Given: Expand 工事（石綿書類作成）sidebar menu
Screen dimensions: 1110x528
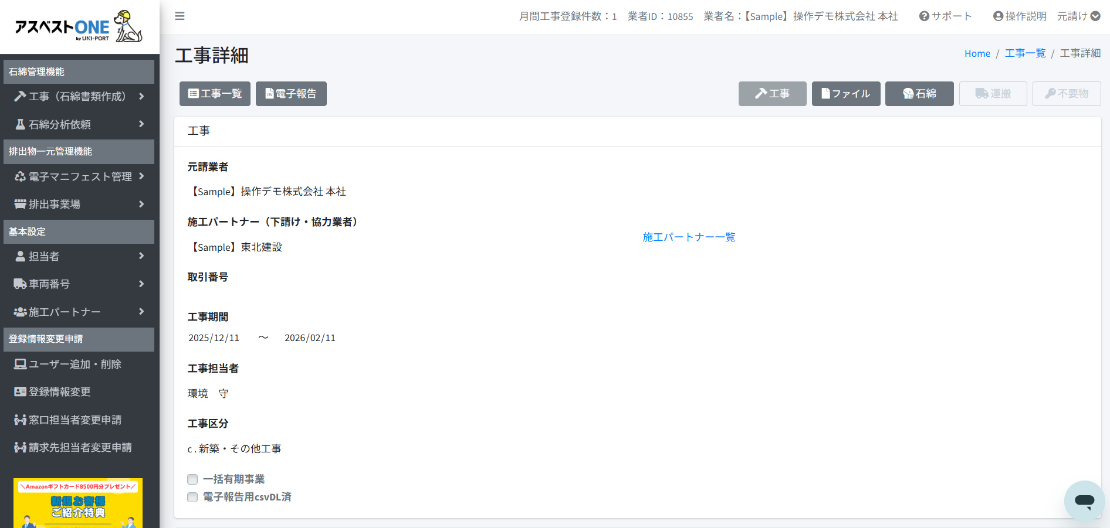Looking at the screenshot, I should click(79, 97).
